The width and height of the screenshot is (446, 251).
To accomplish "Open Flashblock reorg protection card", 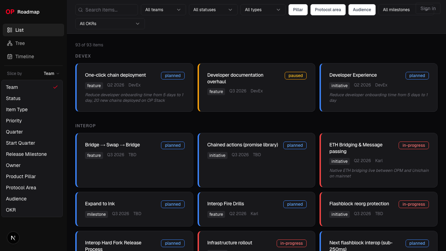I will click(378, 209).
